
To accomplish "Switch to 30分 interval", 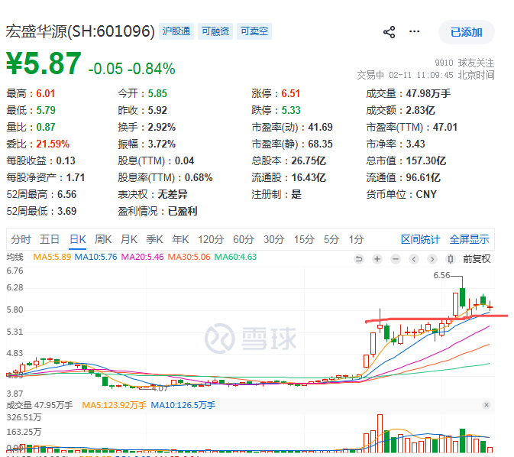I will 273,239.
